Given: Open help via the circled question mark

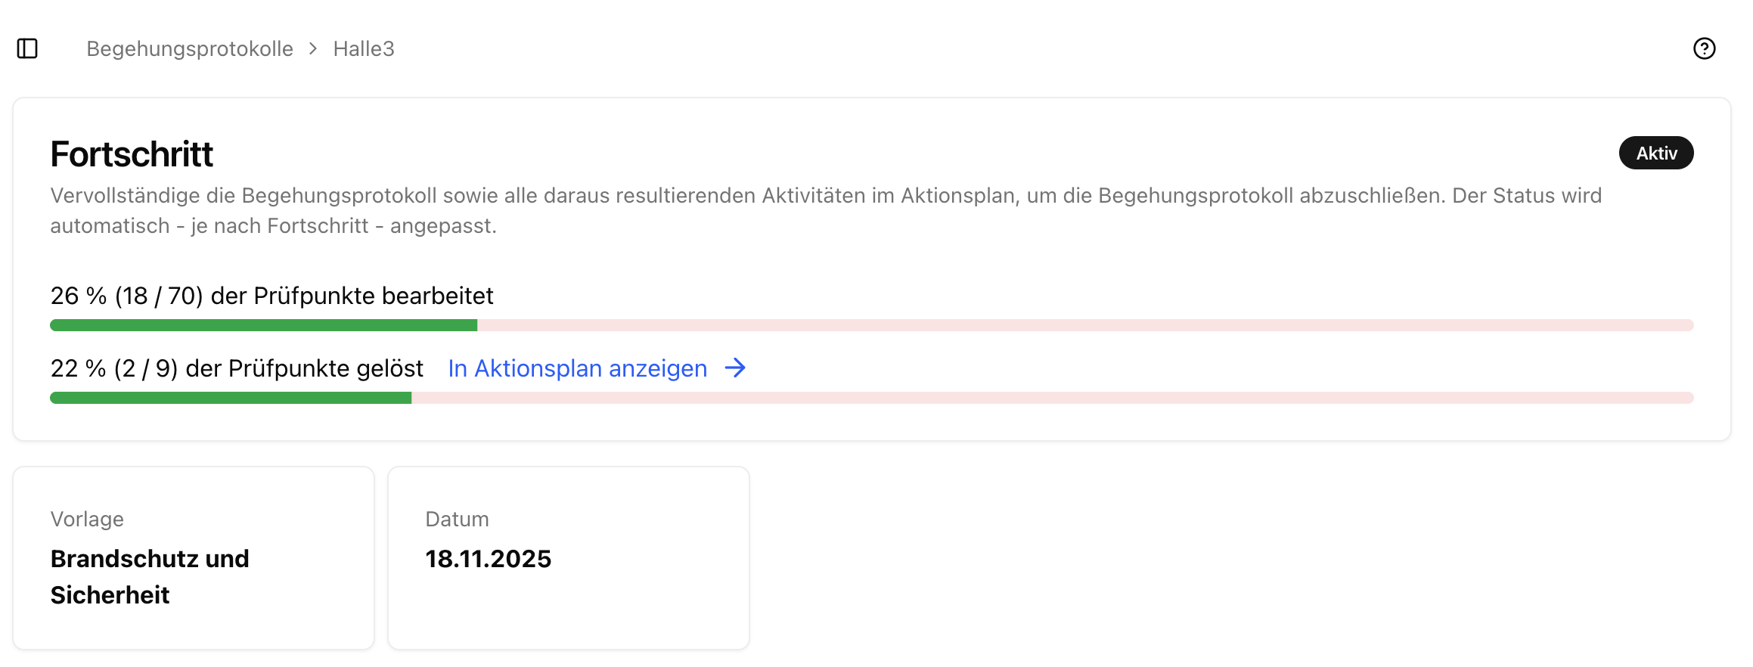Looking at the screenshot, I should point(1705,48).
